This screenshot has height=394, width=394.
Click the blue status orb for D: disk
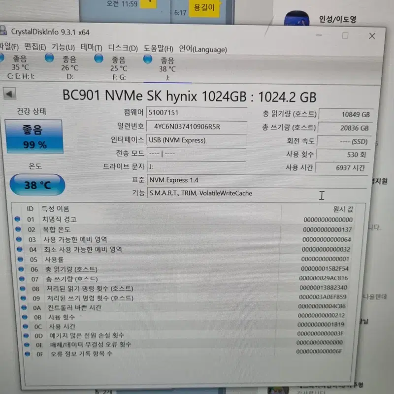49,58
